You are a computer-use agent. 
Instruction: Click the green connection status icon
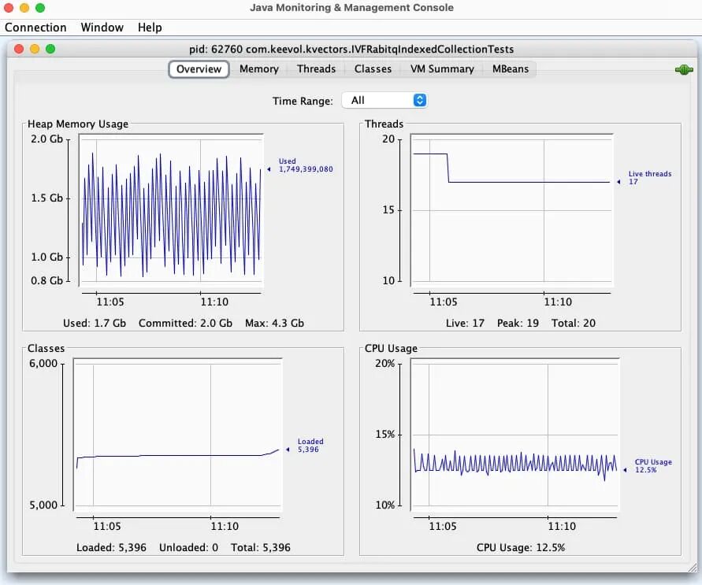(684, 70)
